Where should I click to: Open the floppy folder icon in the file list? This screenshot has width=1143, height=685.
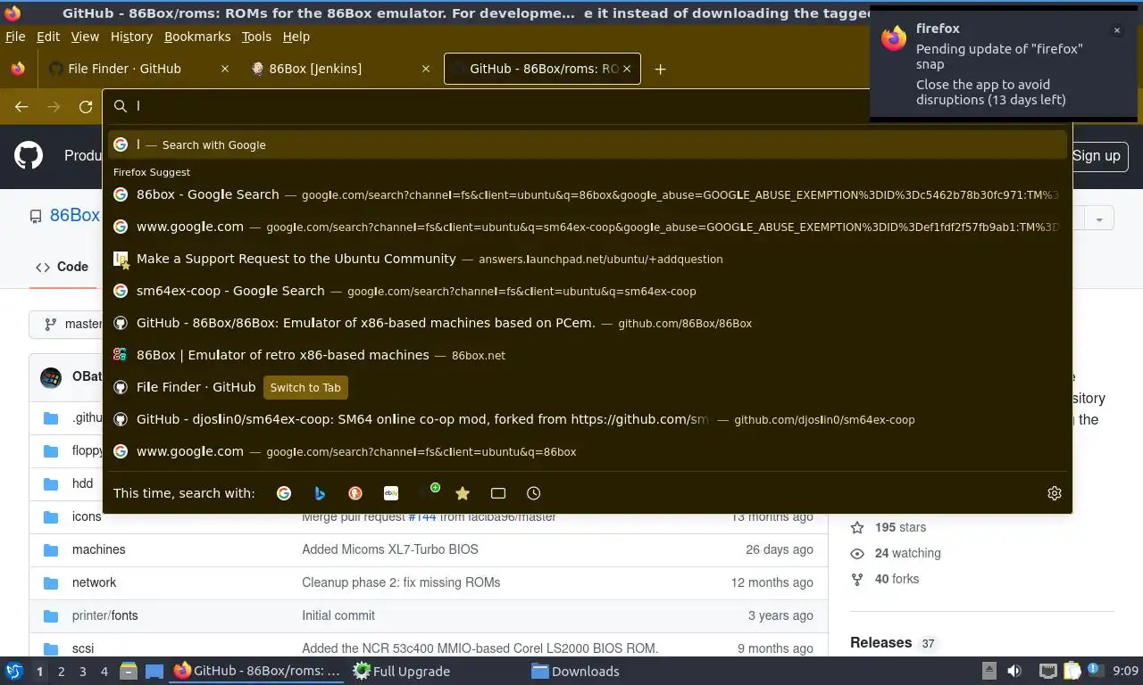[51, 450]
